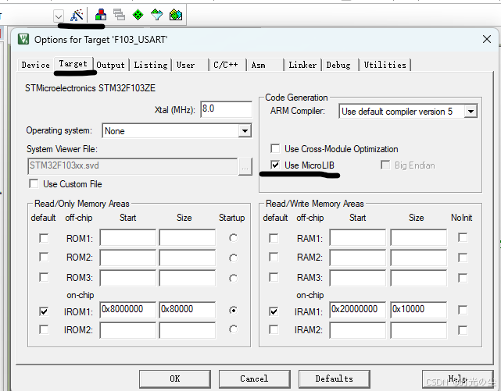
Task: Select the Target tab
Action: (73, 64)
